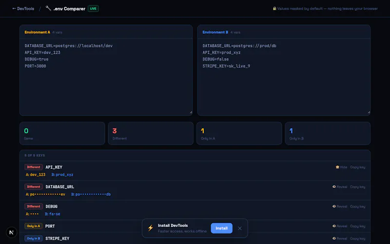Click the Only in B badge for STRIPE_KEY
This screenshot has height=244, width=390.
(34, 238)
